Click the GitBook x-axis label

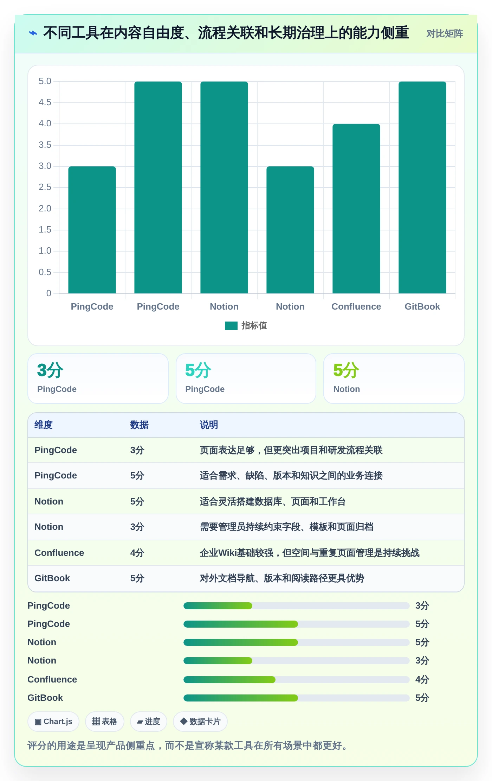point(422,307)
